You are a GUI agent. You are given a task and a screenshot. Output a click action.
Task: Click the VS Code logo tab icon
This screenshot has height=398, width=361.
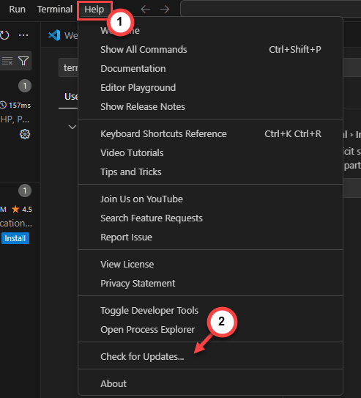(x=54, y=35)
